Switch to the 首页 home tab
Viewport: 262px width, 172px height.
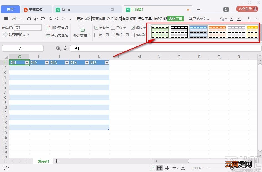(10, 9)
